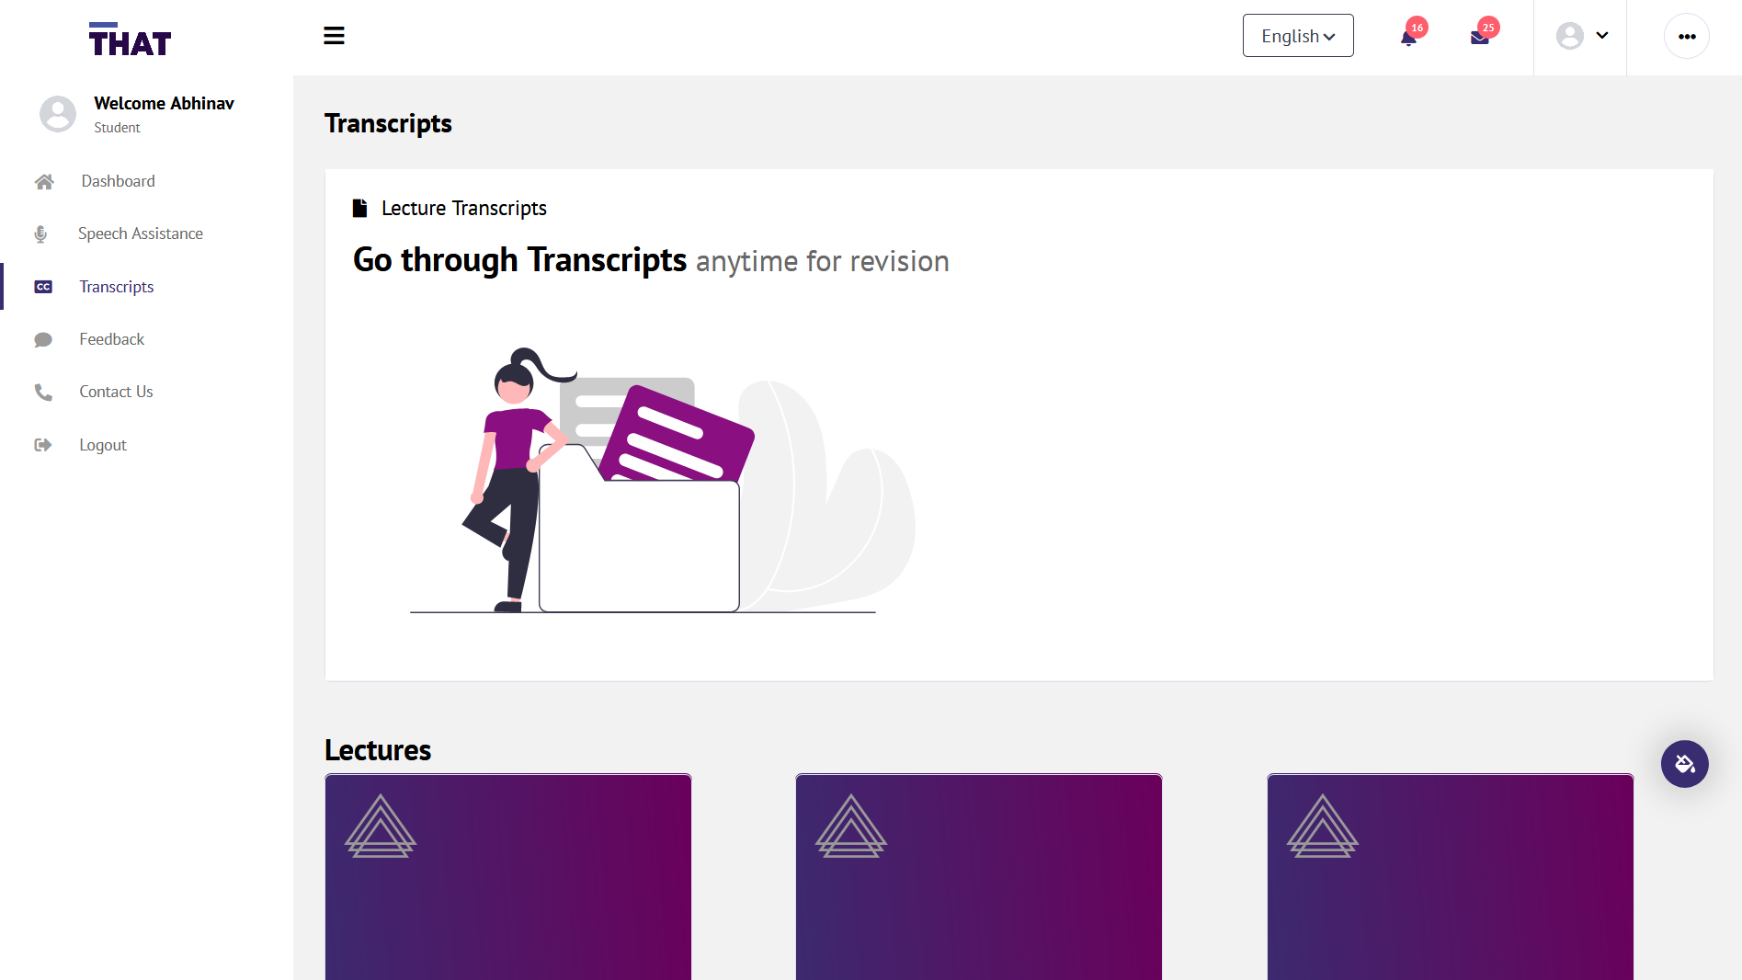Viewport: 1742px width, 980px height.
Task: Open the first lecture card
Action: point(508,877)
